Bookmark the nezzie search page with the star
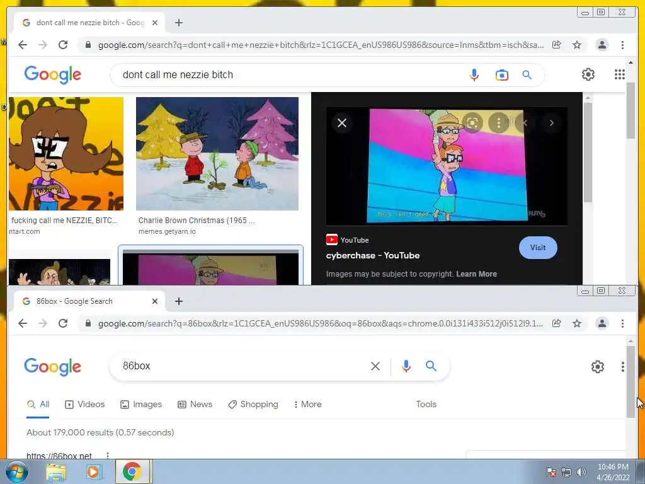645x484 pixels. click(x=577, y=45)
